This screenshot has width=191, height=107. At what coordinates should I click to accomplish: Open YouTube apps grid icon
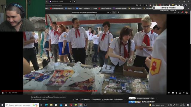[178, 12]
